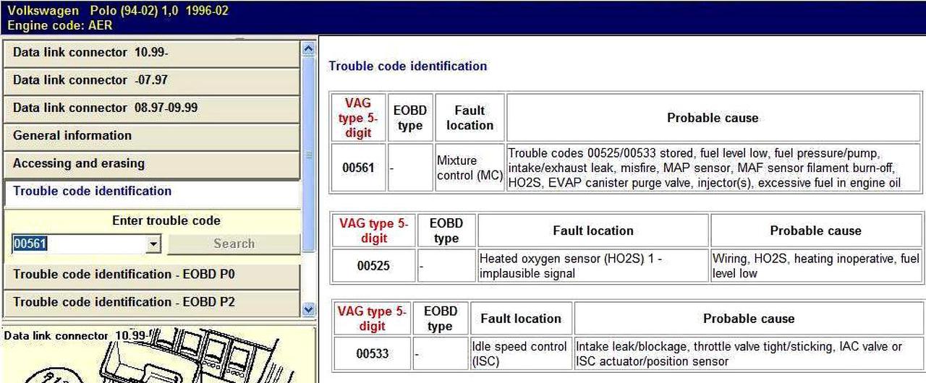The image size is (926, 383).
Task: Open the General information section
Action: (151, 136)
